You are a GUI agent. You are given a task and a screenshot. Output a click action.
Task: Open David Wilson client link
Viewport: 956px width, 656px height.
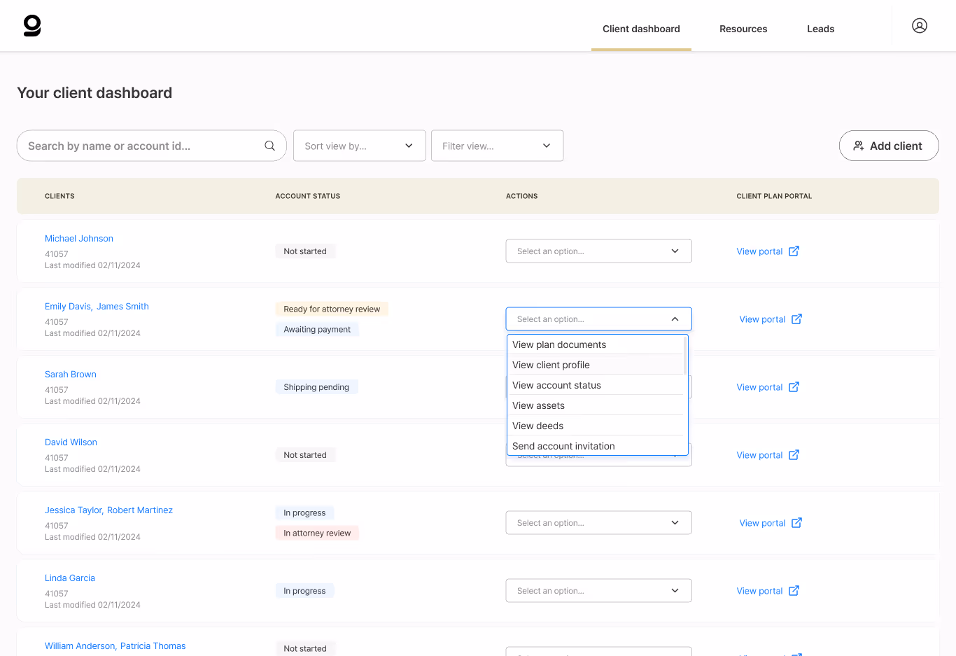pyautogui.click(x=71, y=442)
